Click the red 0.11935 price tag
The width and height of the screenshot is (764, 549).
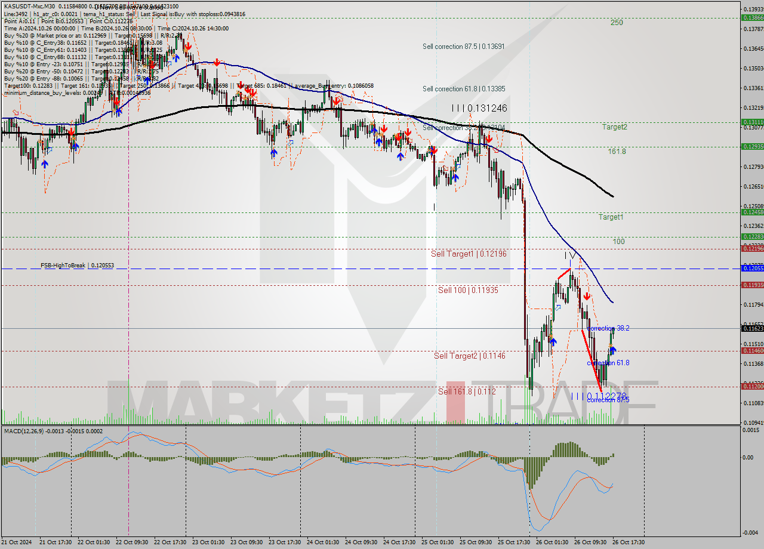pos(752,285)
